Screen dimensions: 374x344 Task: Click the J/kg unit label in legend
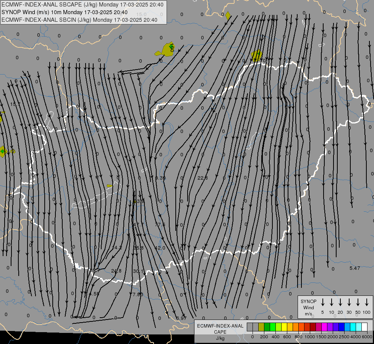click(220, 338)
